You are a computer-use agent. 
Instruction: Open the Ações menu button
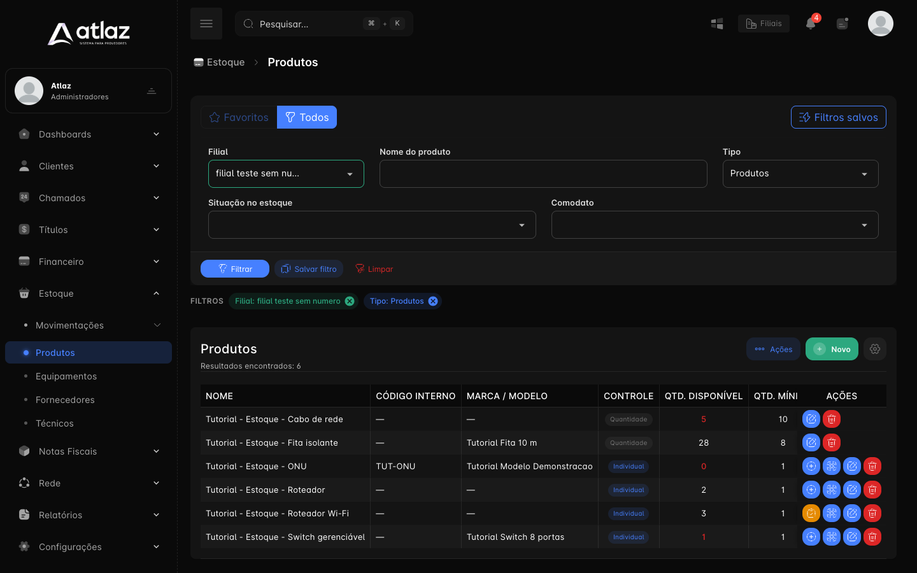(x=773, y=349)
